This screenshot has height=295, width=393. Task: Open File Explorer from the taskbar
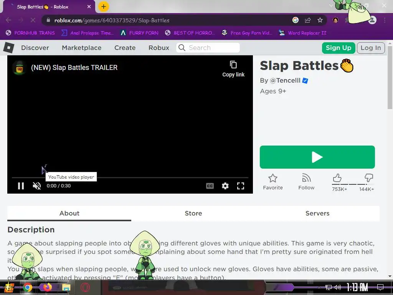point(66,287)
